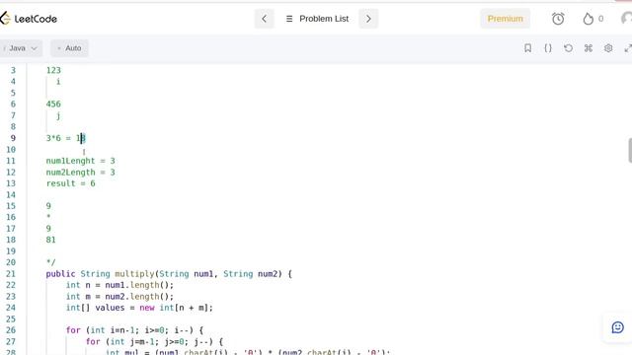The height and width of the screenshot is (355, 632).
Task: Click the outer 'for (int i=n-1' loop line
Action: pyautogui.click(x=134, y=330)
